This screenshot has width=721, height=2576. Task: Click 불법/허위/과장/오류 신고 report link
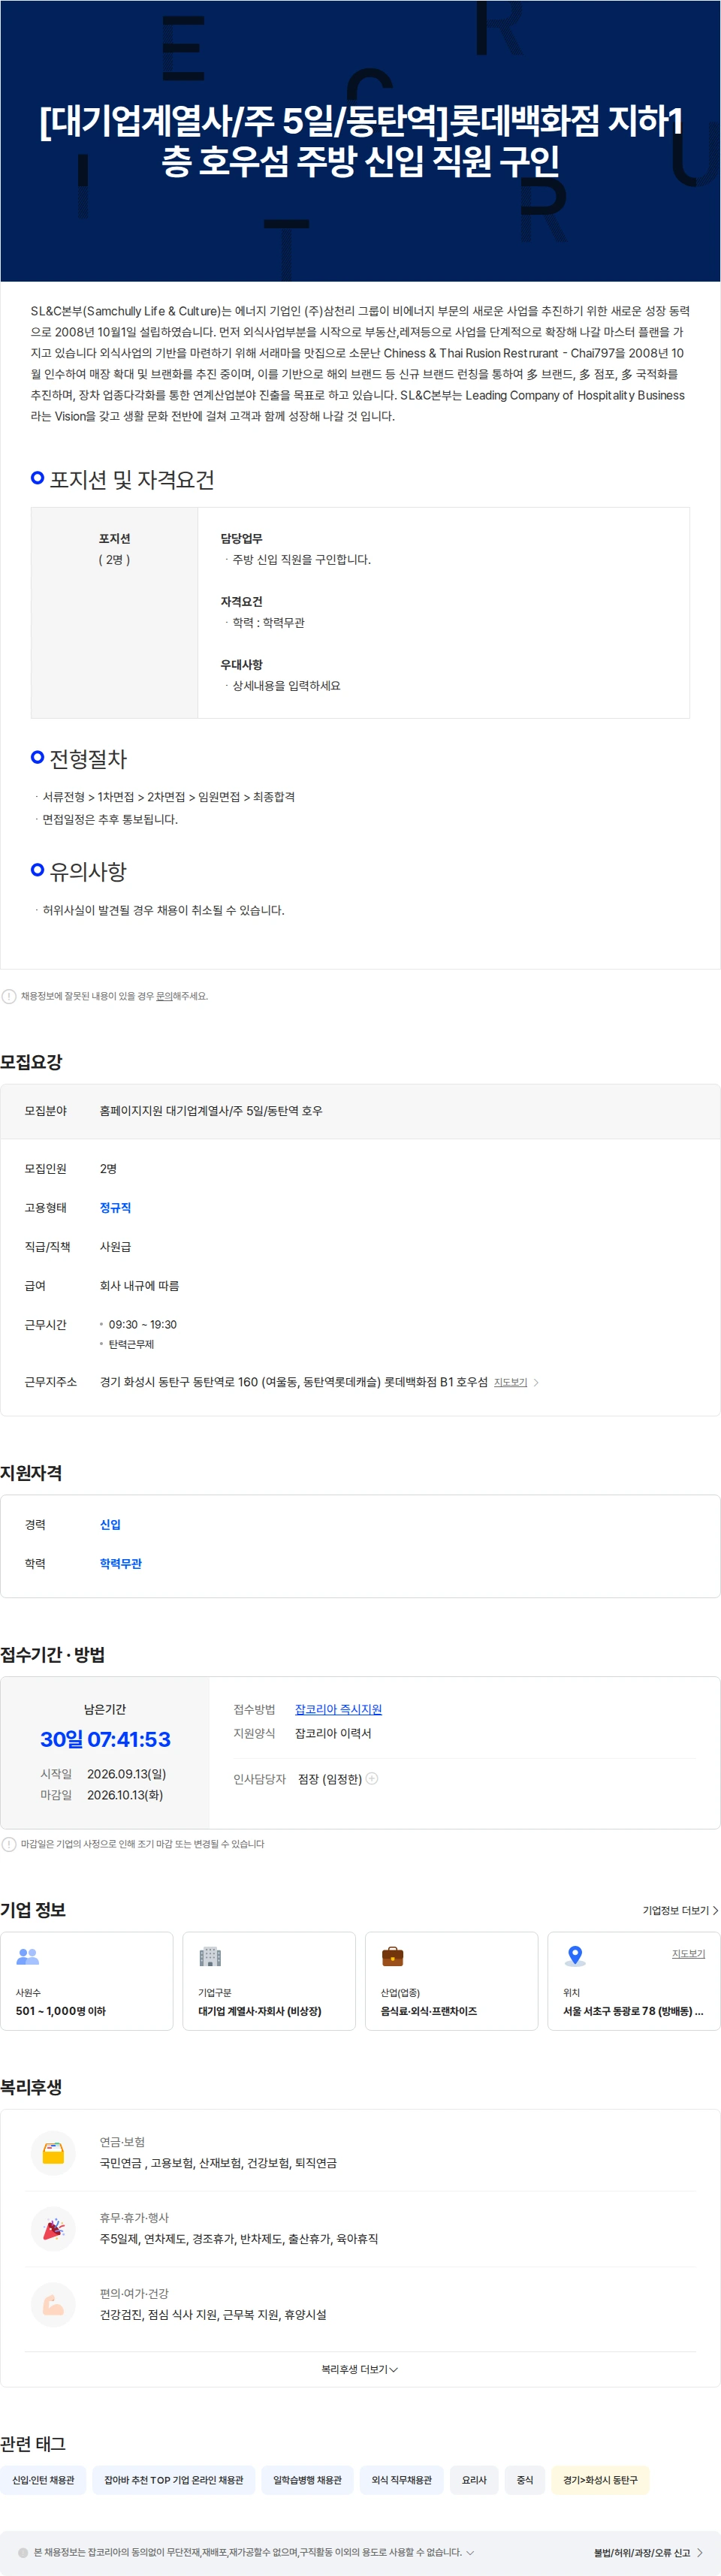point(648,2553)
